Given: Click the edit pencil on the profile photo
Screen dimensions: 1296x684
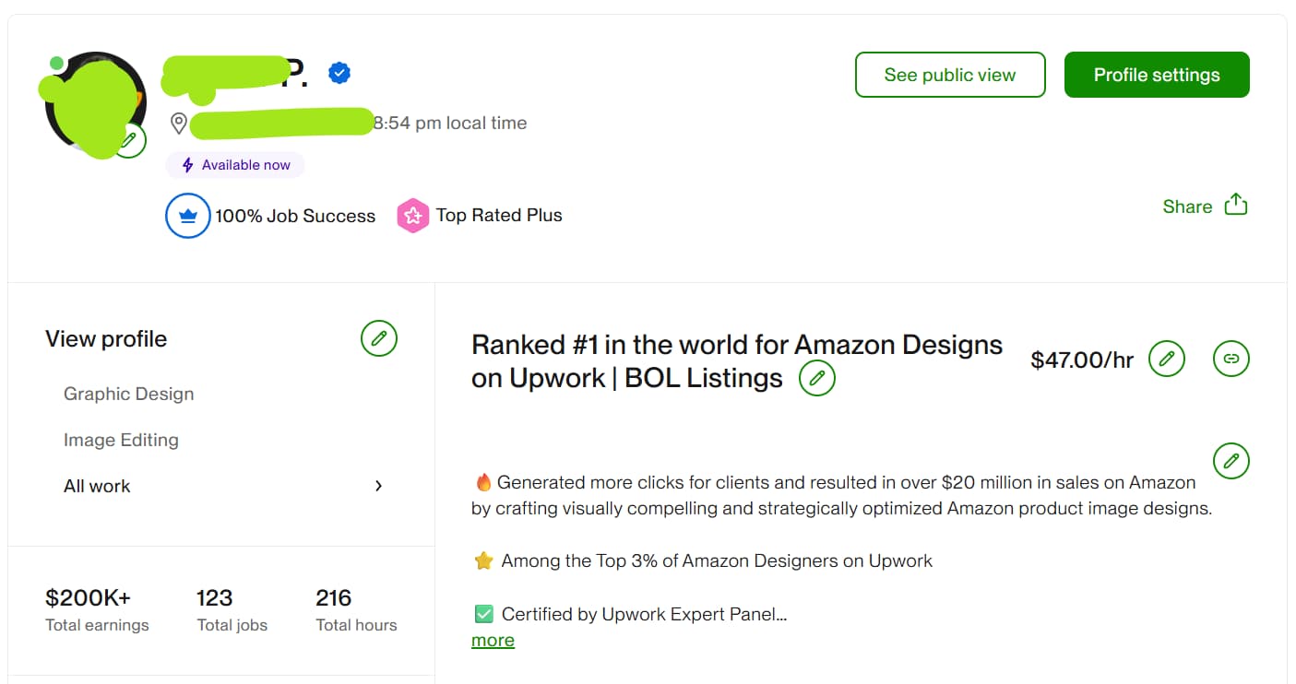Looking at the screenshot, I should tap(128, 139).
